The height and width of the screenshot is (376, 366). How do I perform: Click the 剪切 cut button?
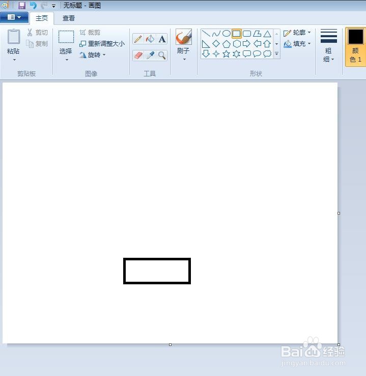[x=37, y=33]
